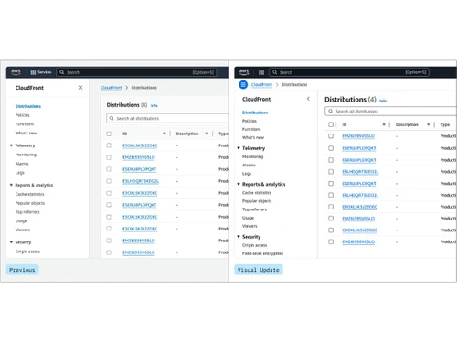Click magnifier in Previous distributions search box
The width and height of the screenshot is (457, 343).
pyautogui.click(x=112, y=118)
